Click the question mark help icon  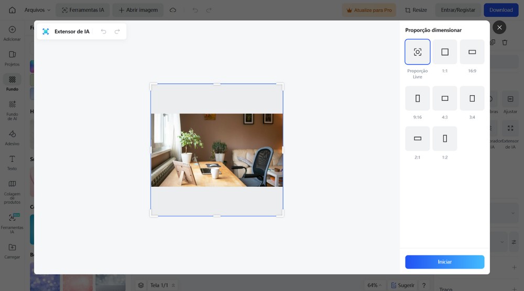tap(424, 285)
